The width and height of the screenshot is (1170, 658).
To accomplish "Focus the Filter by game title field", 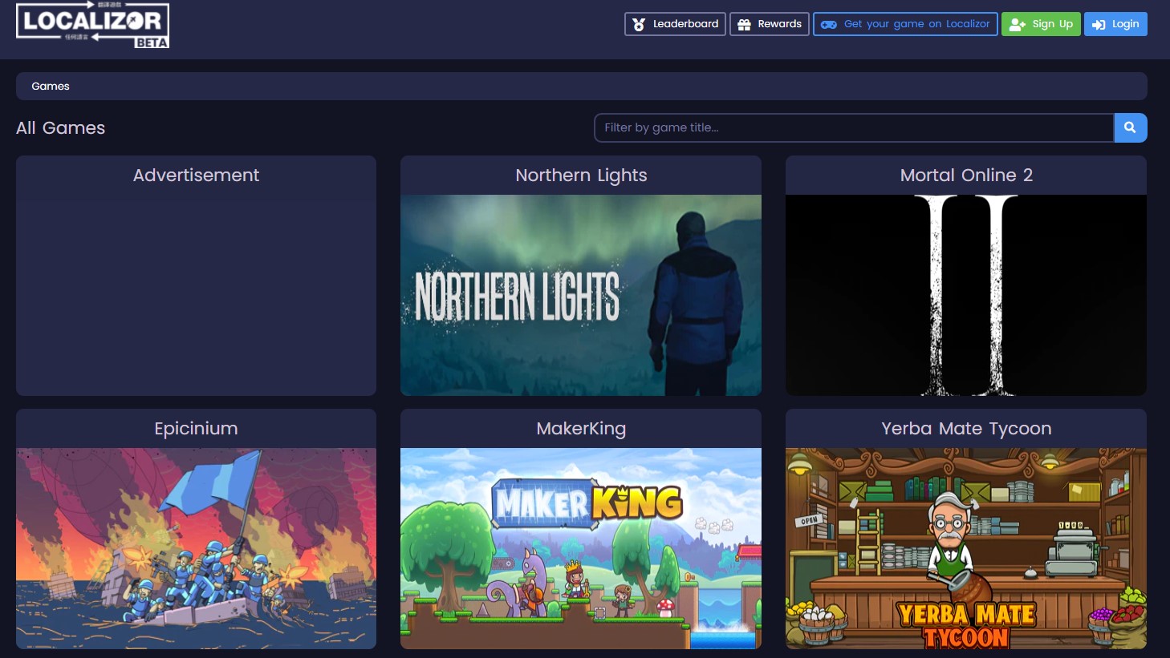I will (x=854, y=127).
